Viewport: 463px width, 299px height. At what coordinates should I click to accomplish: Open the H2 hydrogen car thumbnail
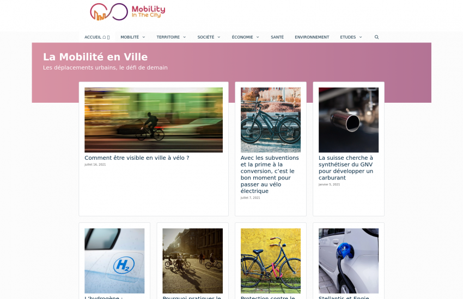pos(114,261)
